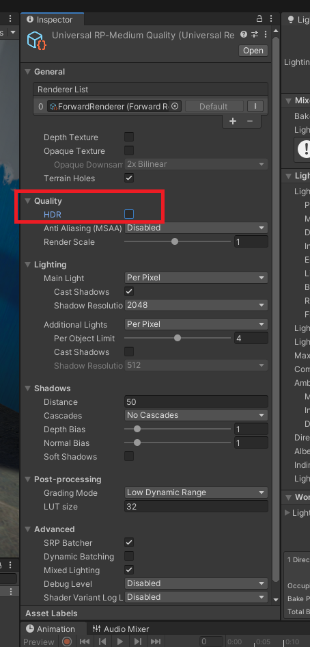This screenshot has height=647, width=310.
Task: Click the Universal RP asset cube icon
Action: pos(37,40)
